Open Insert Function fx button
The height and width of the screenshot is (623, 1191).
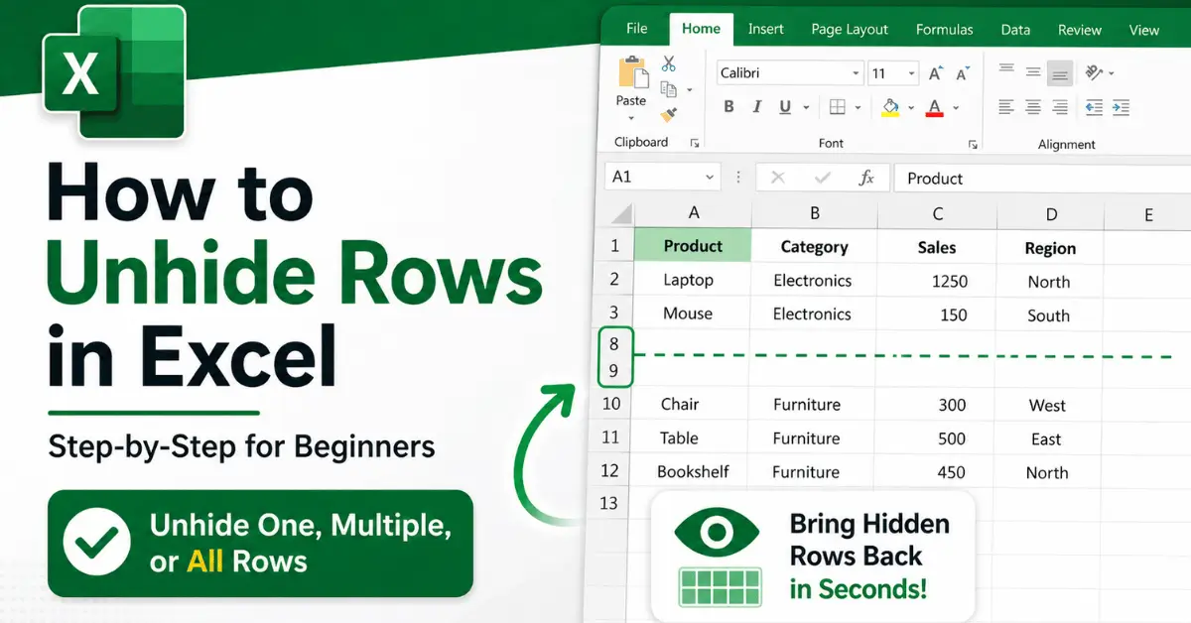pyautogui.click(x=866, y=178)
